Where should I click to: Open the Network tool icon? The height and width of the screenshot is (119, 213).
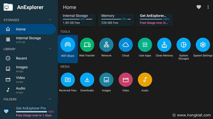click(106, 45)
